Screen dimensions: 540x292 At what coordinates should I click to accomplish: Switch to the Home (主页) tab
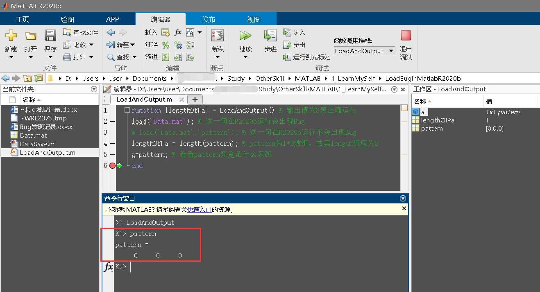(x=23, y=19)
